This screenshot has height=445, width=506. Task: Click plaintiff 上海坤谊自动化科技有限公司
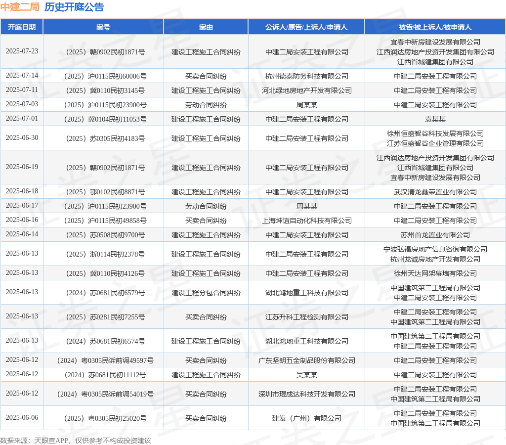coord(306,221)
